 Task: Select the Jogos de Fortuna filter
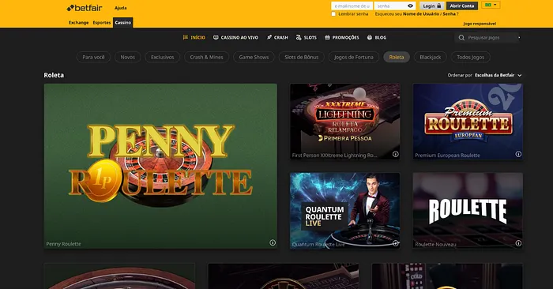tap(354, 57)
